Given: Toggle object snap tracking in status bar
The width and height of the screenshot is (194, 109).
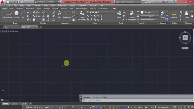Looking at the screenshot, I should tap(84, 107).
